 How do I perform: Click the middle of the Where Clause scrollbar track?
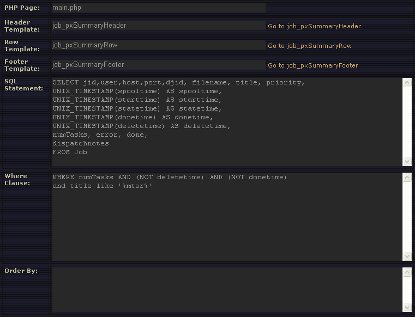(407, 217)
